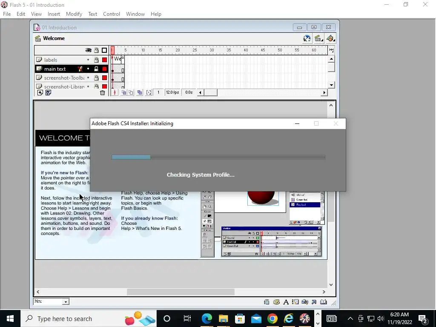Click the 12.0 fps frame rate box
Viewport: 436px width, 327px height.
click(x=172, y=92)
